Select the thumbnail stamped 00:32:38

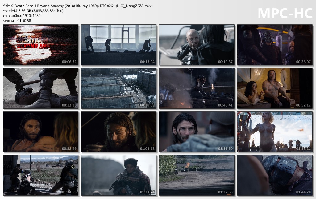pos(40,88)
